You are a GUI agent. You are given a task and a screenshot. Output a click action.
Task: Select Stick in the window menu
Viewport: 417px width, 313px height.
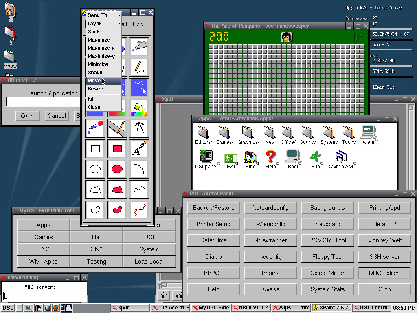[x=104, y=32]
